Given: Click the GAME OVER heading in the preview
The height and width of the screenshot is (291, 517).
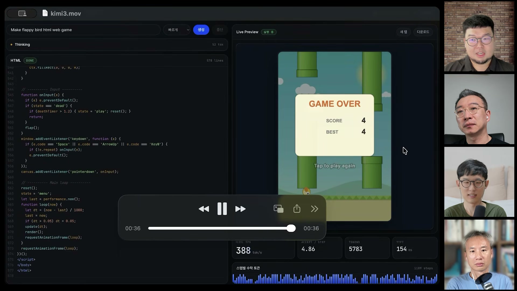Looking at the screenshot, I should (x=334, y=104).
